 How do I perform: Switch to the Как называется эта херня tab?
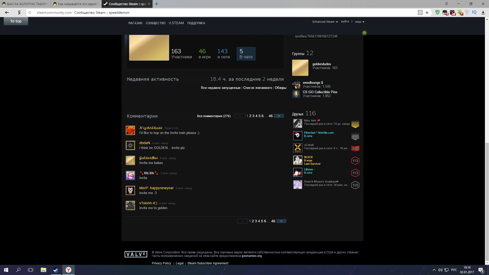tap(76, 4)
